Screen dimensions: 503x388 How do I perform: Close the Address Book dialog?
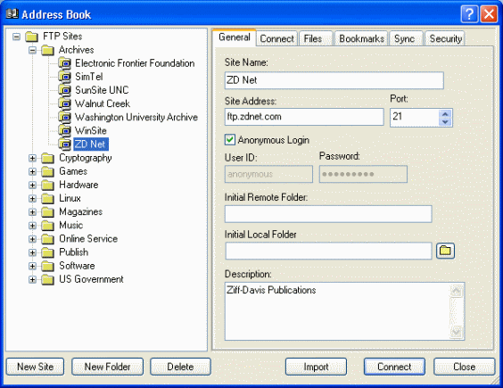tap(464, 367)
